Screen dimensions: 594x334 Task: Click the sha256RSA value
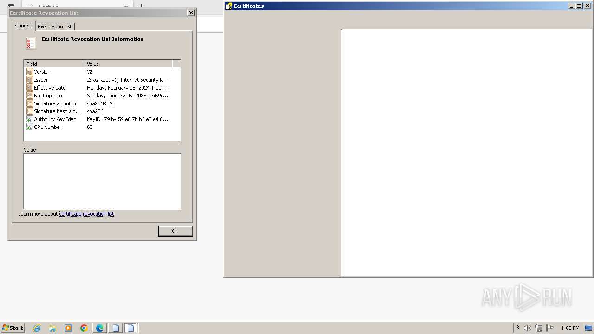(100, 103)
